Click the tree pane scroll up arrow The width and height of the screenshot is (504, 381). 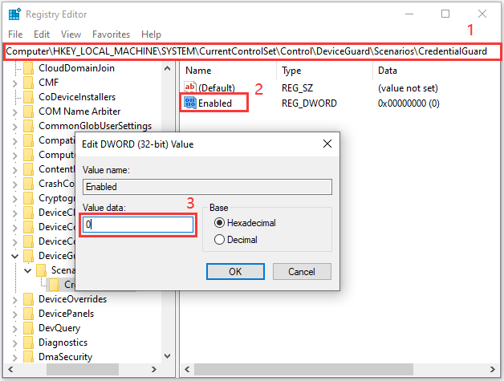167,68
